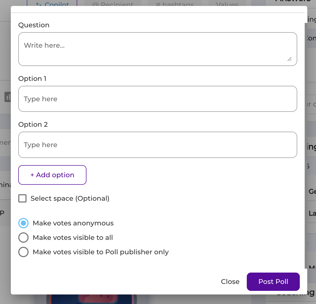This screenshot has height=304, width=316.
Task: Click the Option 1 field label
Action: pos(32,79)
